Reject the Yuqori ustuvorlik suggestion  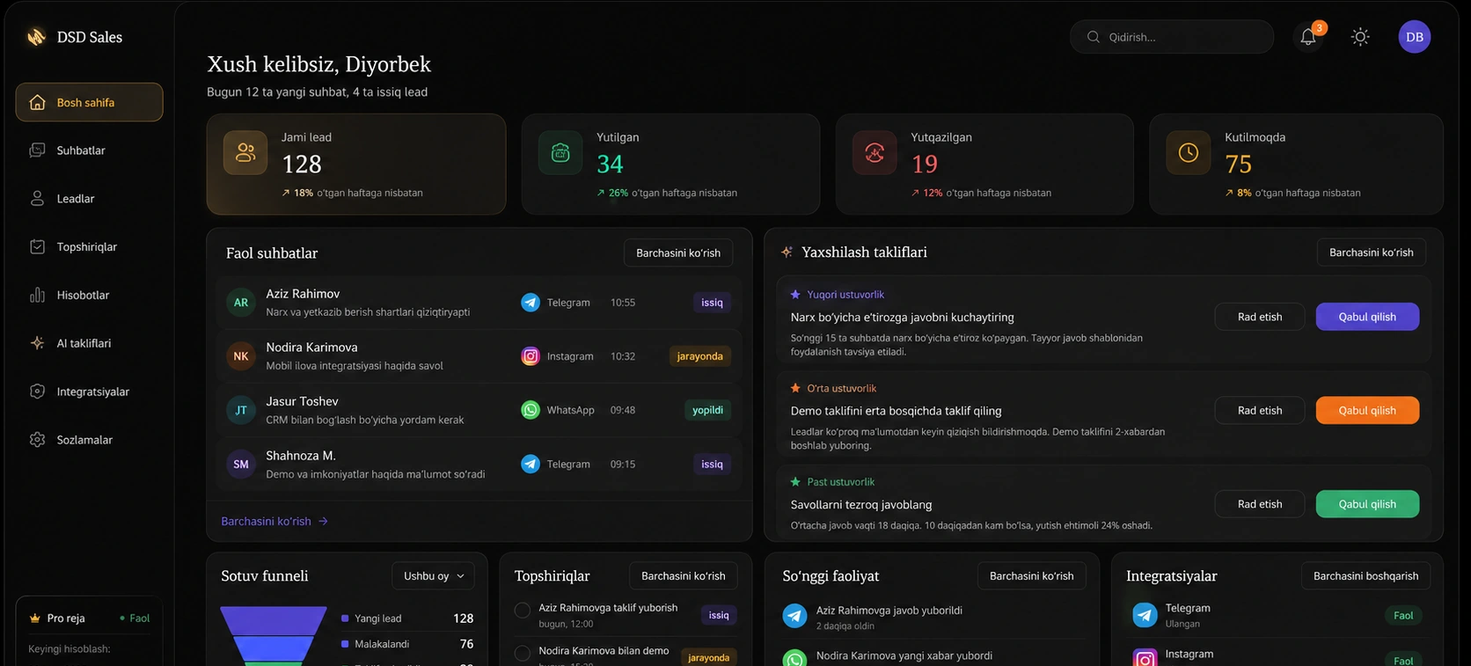1260,317
